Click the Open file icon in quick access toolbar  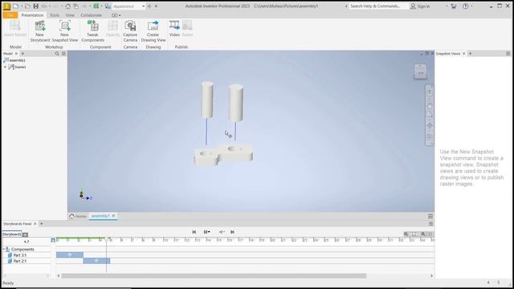27,6
